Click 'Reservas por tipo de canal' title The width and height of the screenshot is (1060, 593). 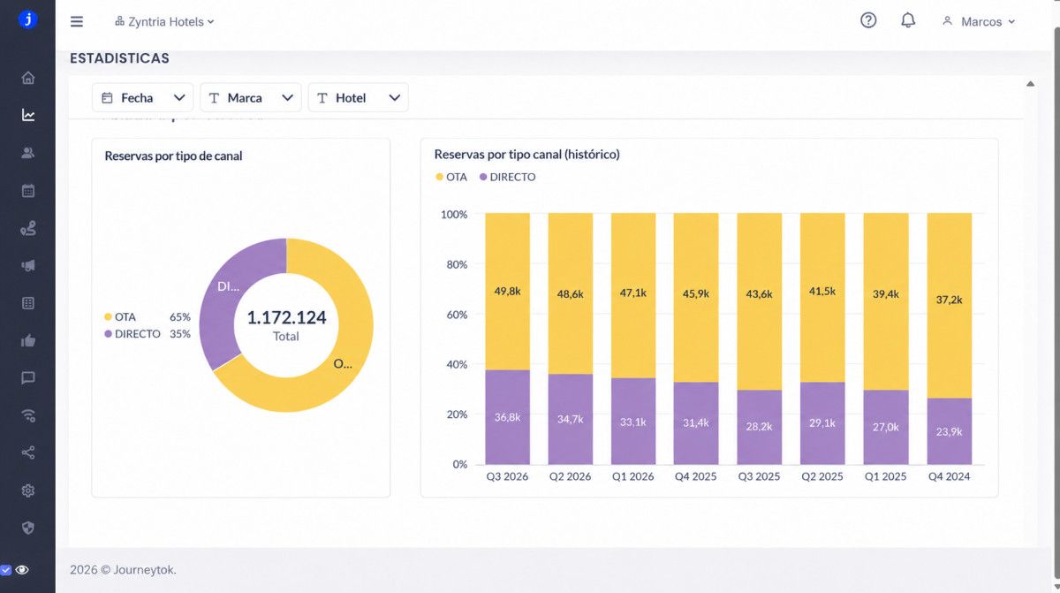(x=173, y=156)
